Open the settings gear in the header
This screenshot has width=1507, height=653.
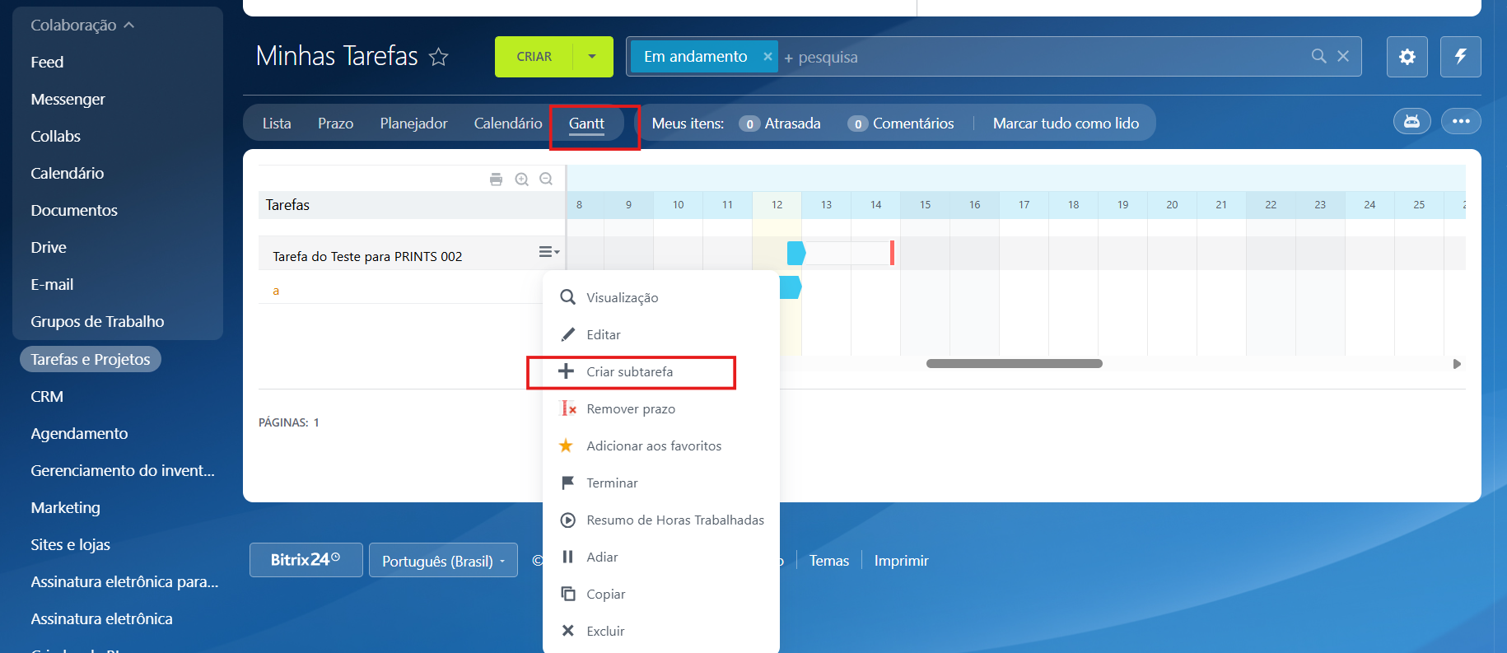coord(1407,57)
